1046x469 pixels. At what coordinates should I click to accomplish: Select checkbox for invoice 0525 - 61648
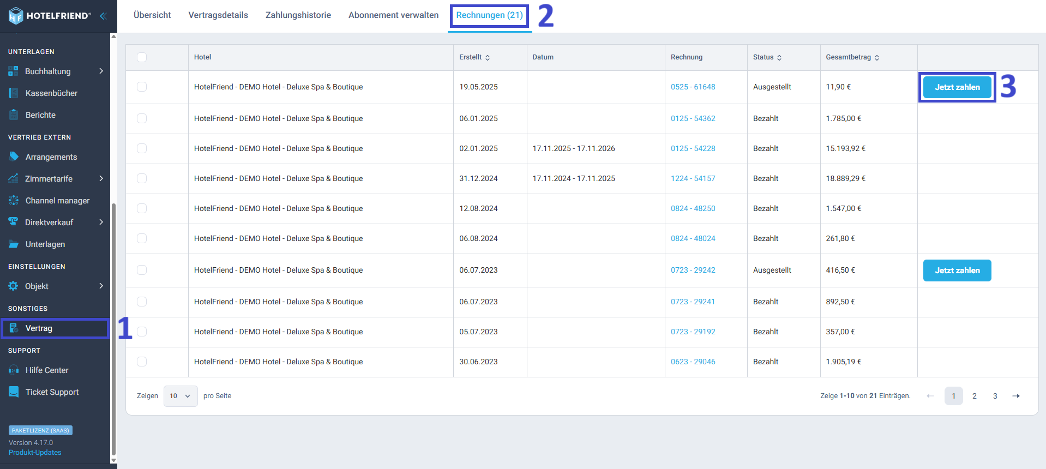coord(142,87)
